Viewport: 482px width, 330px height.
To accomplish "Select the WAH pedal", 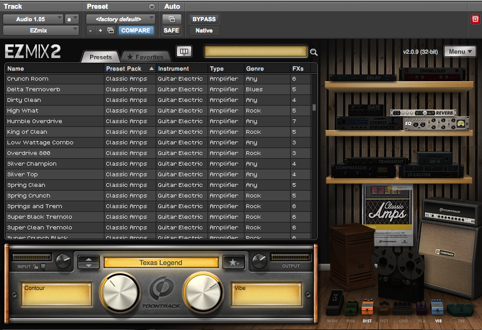I will tap(334, 302).
